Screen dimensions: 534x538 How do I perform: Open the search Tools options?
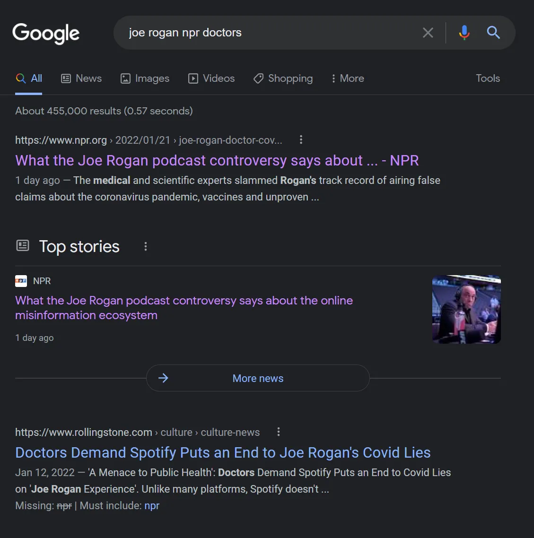point(488,78)
